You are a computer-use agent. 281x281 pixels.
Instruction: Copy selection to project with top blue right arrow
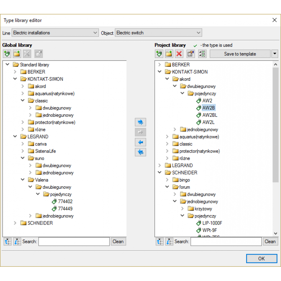tap(140, 122)
